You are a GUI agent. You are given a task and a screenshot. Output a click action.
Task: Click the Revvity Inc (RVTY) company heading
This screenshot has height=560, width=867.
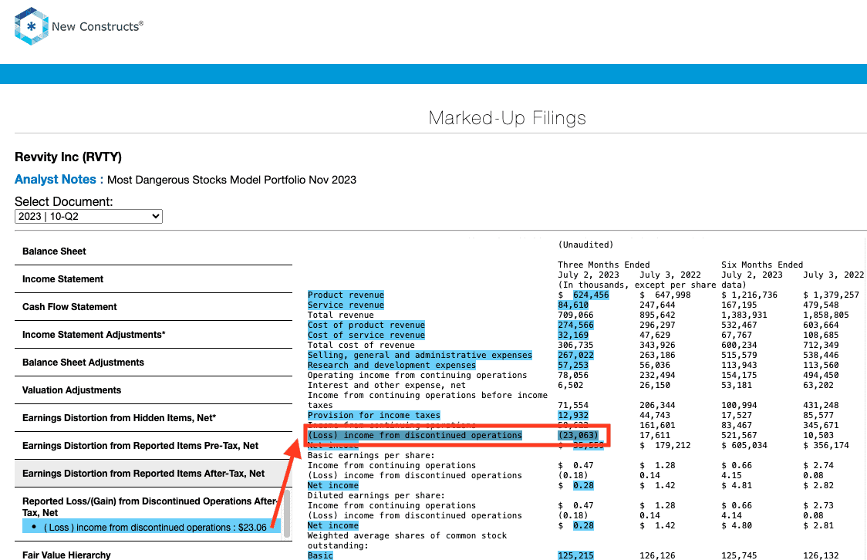tap(68, 157)
